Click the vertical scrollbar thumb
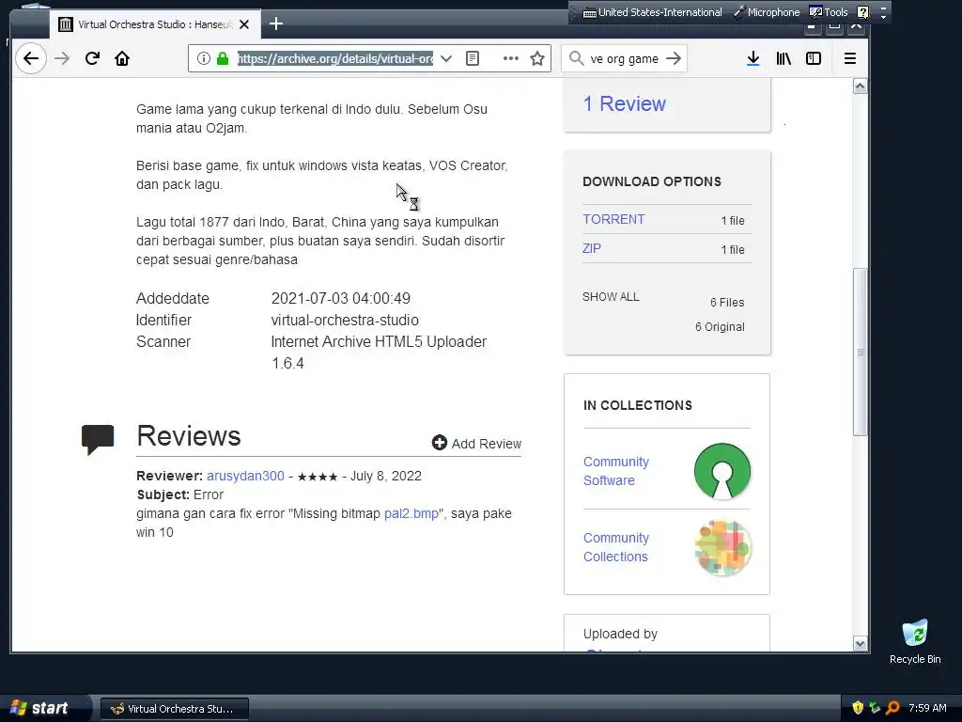 [861, 352]
